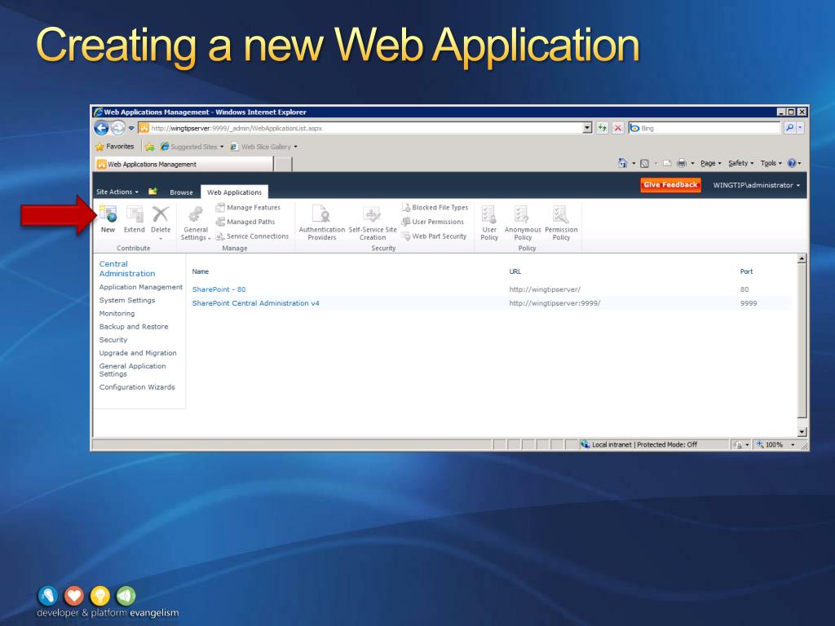Screen dimensions: 835x626
Task: Open System Settings link
Action: click(126, 300)
